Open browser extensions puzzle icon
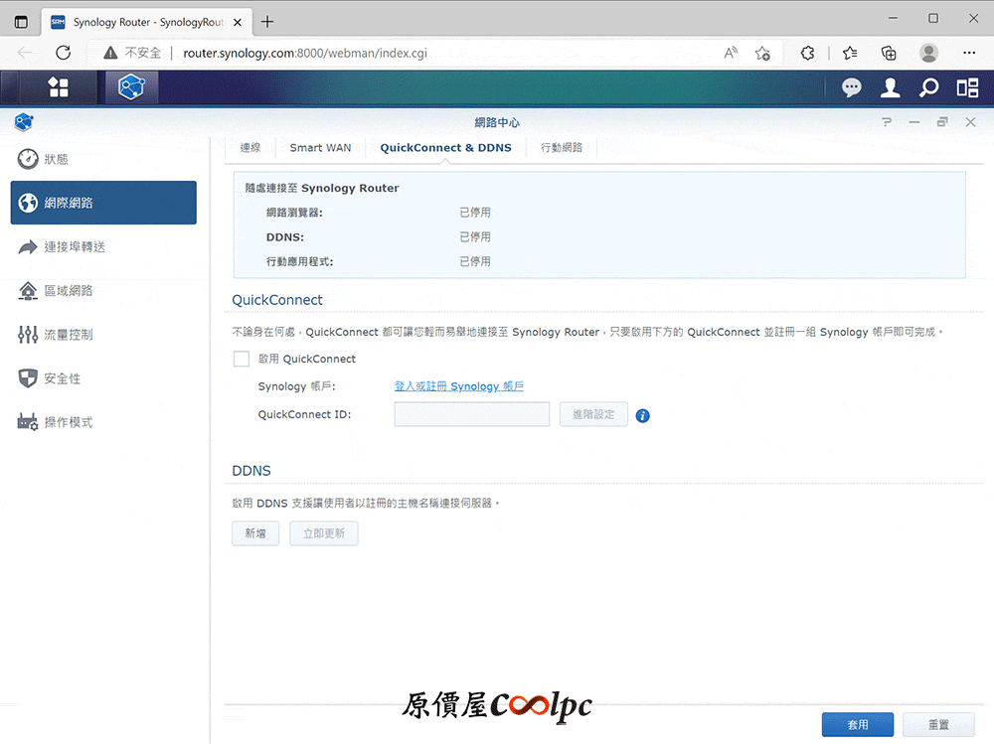The image size is (994, 744). pos(807,53)
